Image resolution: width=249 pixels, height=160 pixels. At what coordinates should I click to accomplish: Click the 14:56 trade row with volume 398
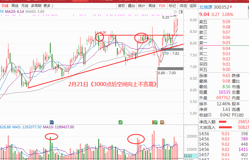pyautogui.click(x=224, y=134)
